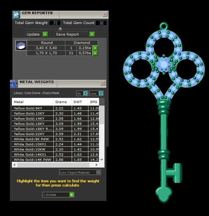Select the Yellow Gold:9KY row
This screenshot has height=216, width=209.
[x=56, y=108]
